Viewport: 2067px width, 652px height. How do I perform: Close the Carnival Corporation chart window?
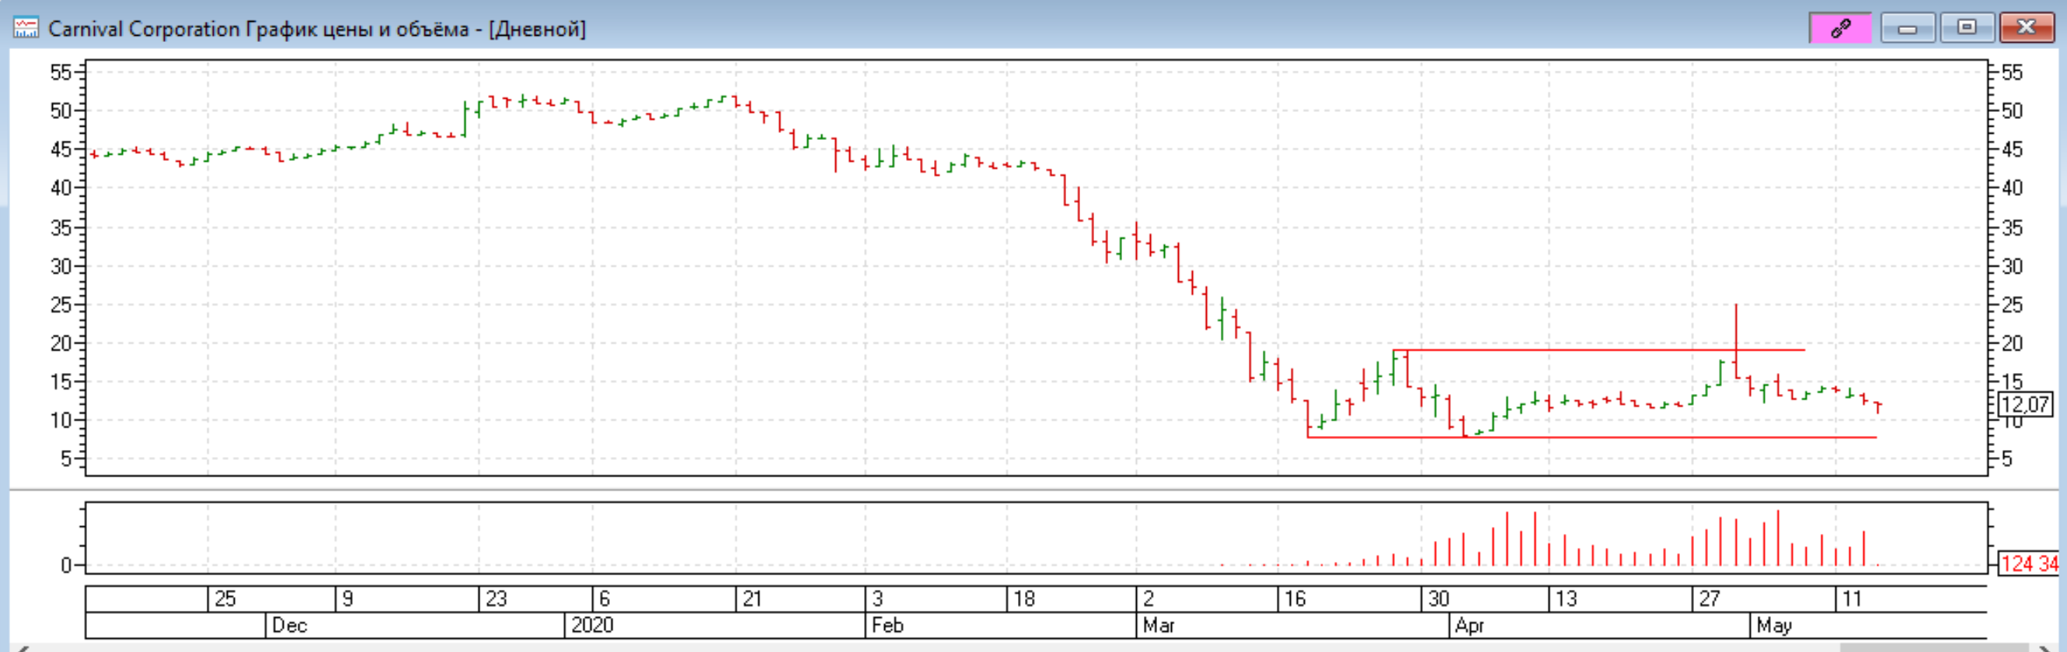pyautogui.click(x=2026, y=29)
